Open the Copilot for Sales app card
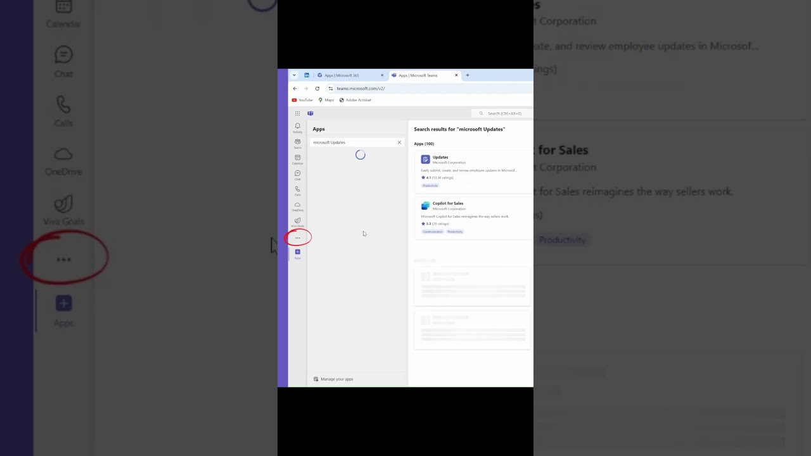 [x=473, y=218]
